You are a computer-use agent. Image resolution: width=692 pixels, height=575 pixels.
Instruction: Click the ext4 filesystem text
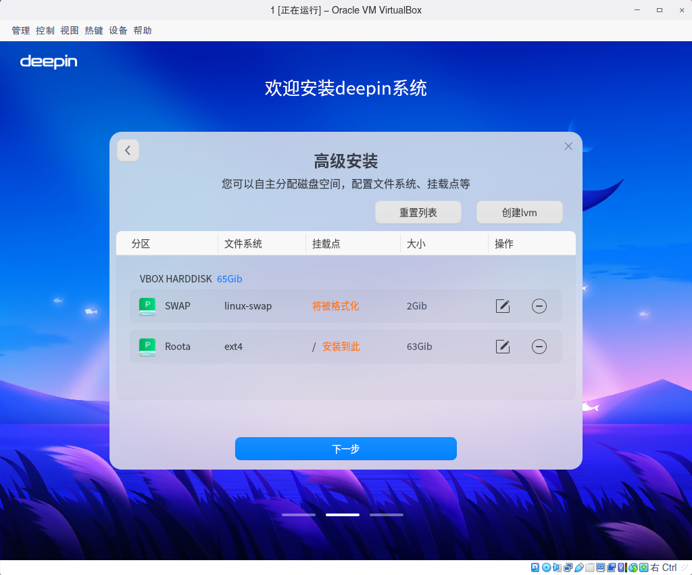coord(233,347)
